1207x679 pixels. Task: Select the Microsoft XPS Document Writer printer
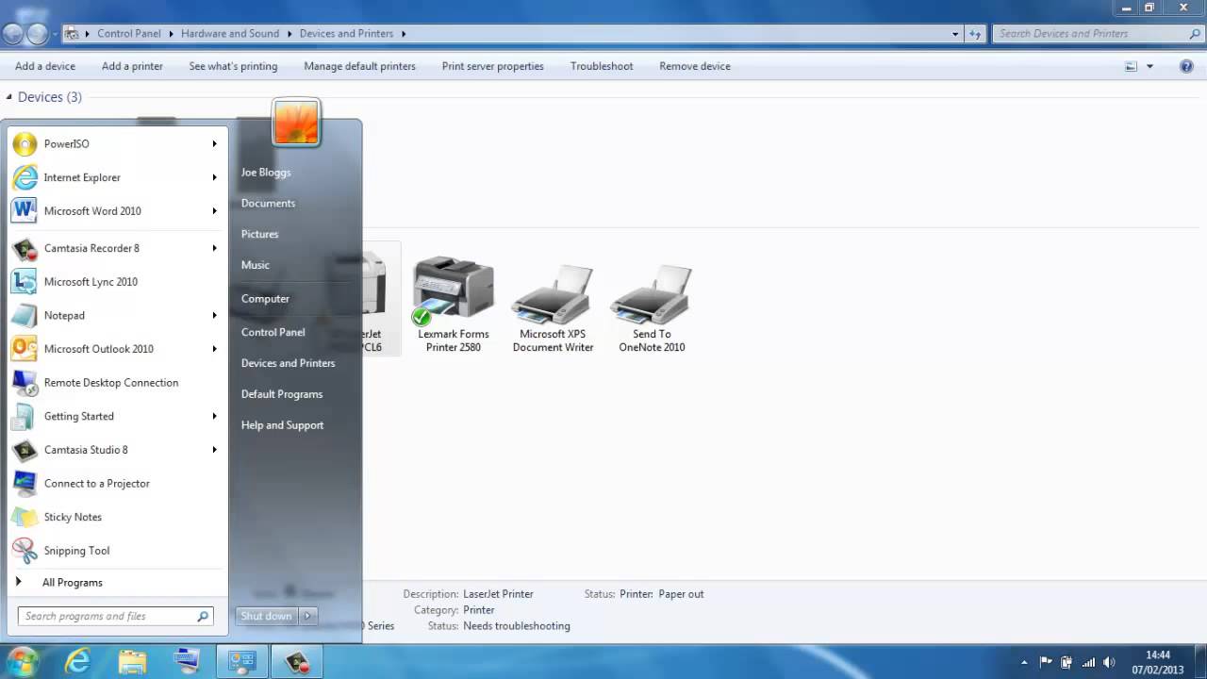(553, 307)
